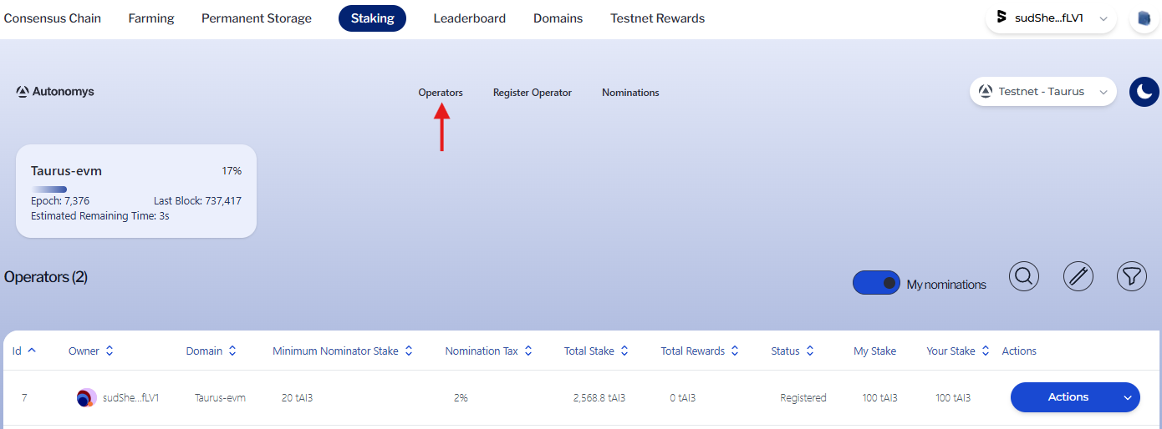1162x429 pixels.
Task: Open the Register Operator link
Action: point(533,93)
